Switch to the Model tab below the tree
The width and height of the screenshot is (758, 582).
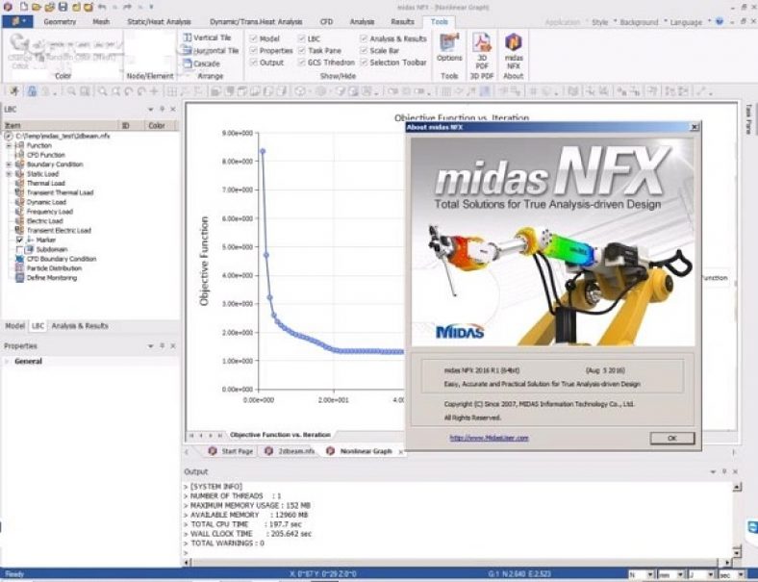(14, 326)
